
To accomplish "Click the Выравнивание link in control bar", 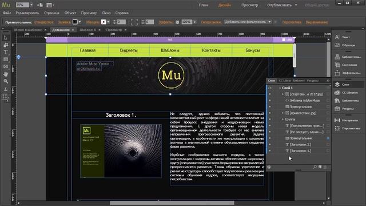I will pos(317,22).
